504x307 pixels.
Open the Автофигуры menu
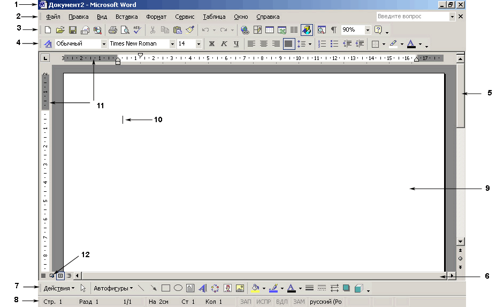pyautogui.click(x=113, y=288)
